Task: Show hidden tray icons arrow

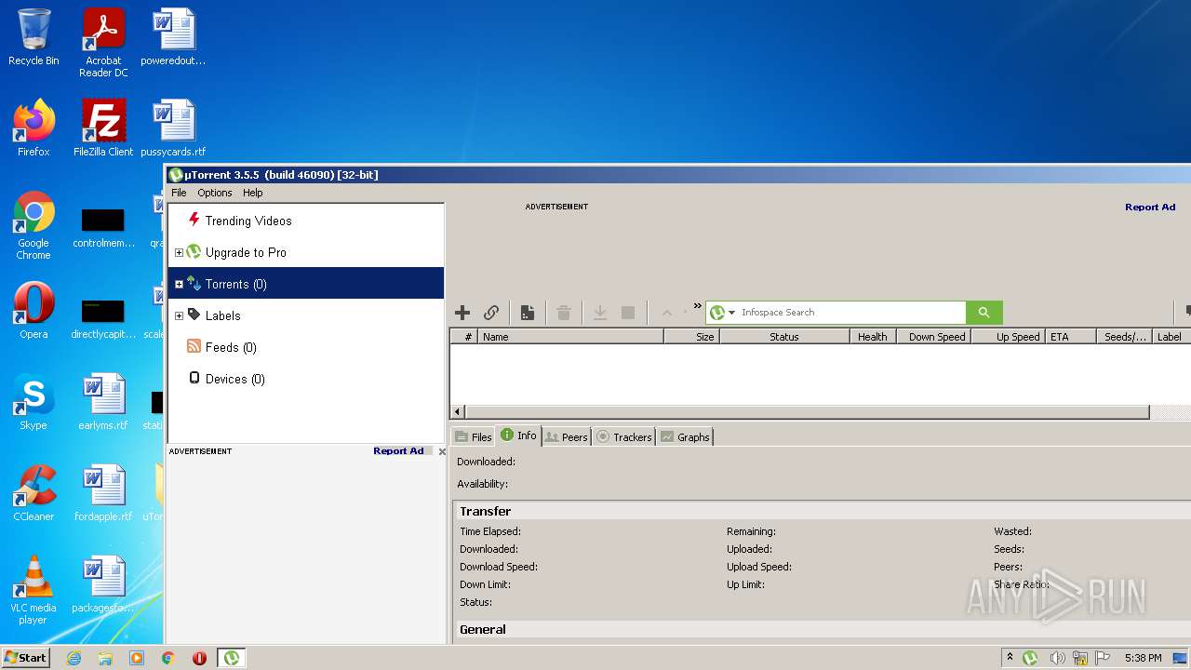Action: pyautogui.click(x=1010, y=658)
